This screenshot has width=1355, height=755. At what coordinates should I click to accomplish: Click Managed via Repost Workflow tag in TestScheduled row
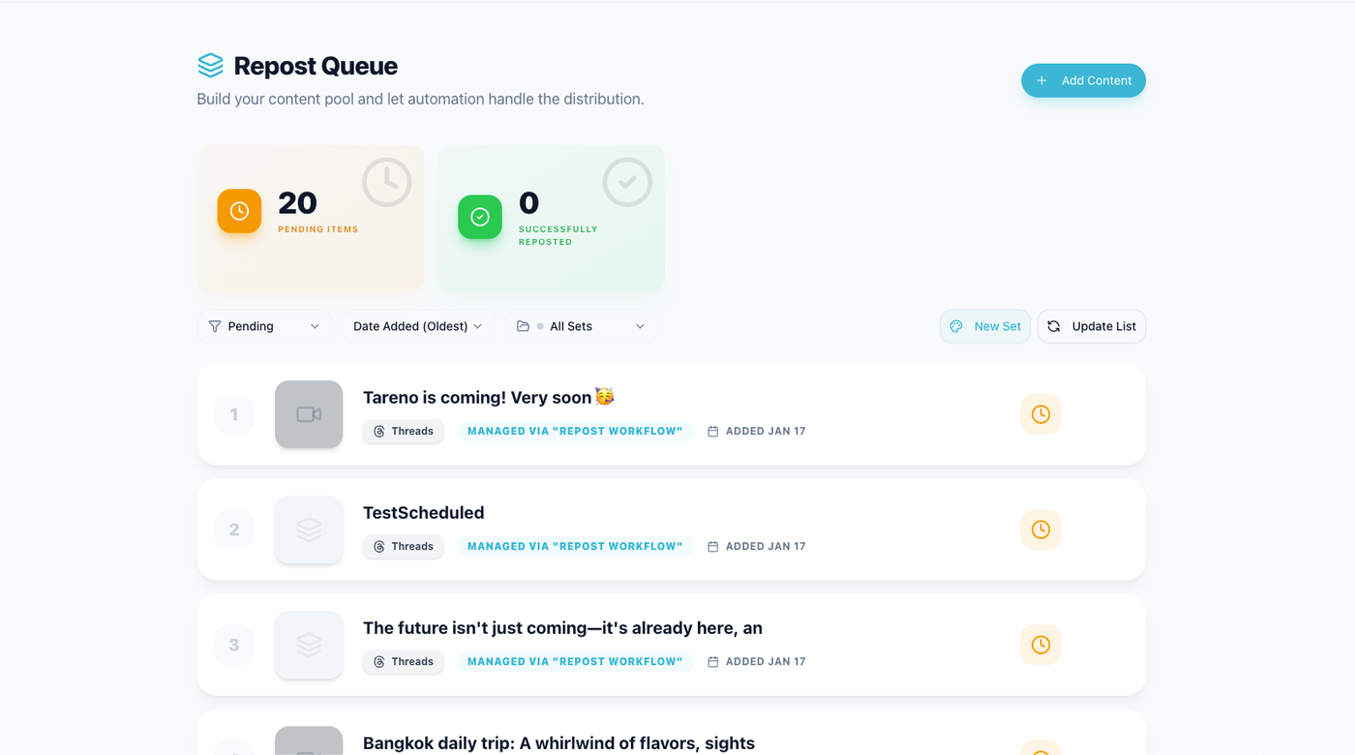[x=575, y=547]
